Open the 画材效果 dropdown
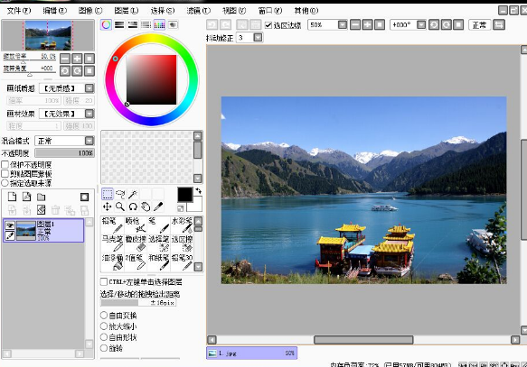This screenshot has width=527, height=367. point(89,114)
